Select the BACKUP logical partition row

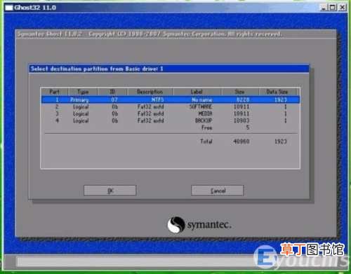tap(171, 121)
